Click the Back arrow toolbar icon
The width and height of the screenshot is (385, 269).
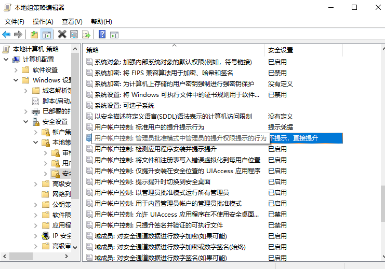coord(6,35)
